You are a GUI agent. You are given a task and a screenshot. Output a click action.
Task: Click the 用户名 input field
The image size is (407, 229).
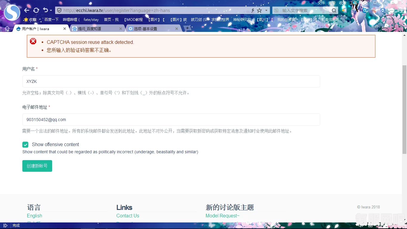tap(171, 81)
